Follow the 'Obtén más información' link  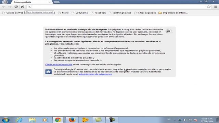59,65
